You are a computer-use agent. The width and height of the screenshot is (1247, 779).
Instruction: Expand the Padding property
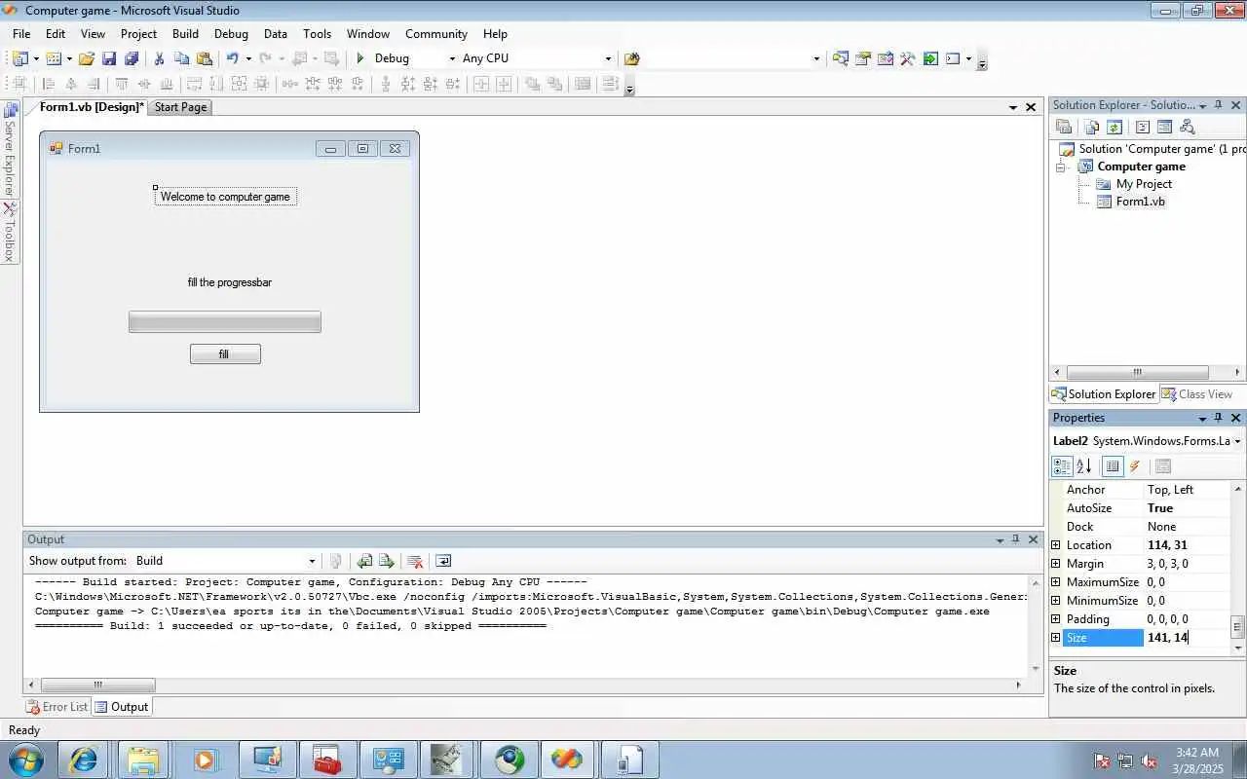(1056, 619)
